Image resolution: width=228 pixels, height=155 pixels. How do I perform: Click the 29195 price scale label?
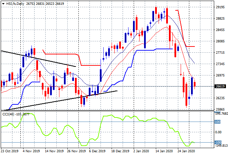click(x=220, y=7)
